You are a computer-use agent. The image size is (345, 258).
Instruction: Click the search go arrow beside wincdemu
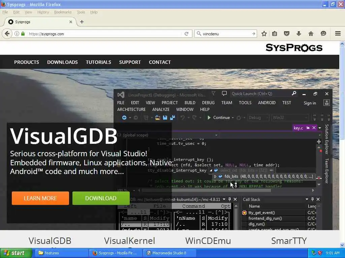253,34
